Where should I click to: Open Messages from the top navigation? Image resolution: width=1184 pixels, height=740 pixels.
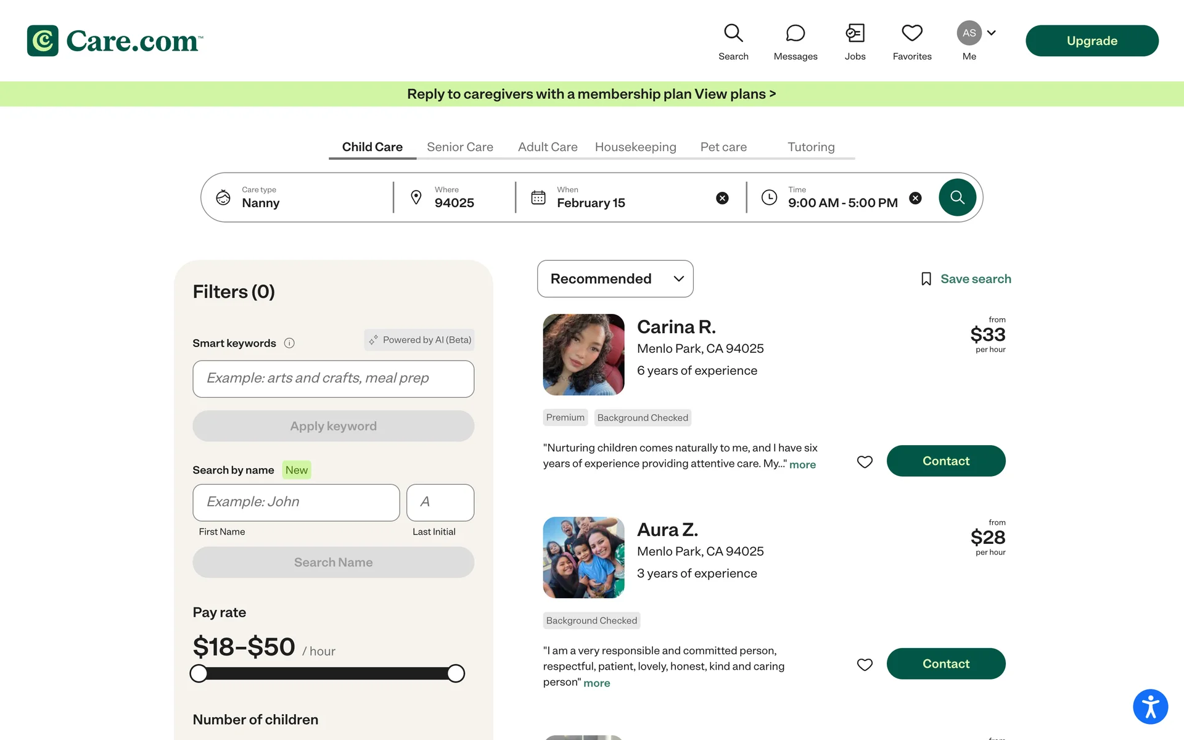(795, 42)
